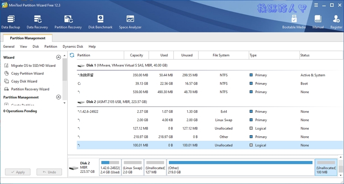Click the 100 MB Unallocated block in disk map
The image size is (344, 184).
click(326, 167)
